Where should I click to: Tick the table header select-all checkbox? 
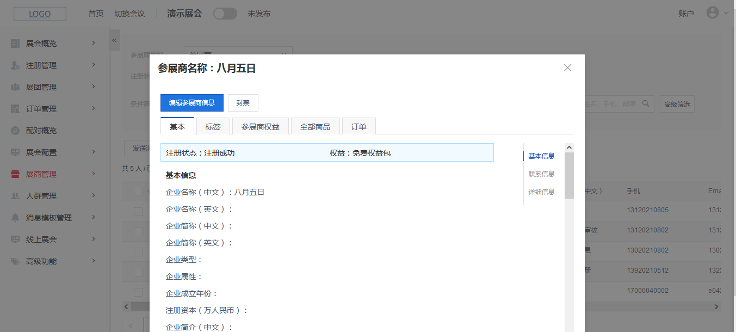(x=138, y=191)
